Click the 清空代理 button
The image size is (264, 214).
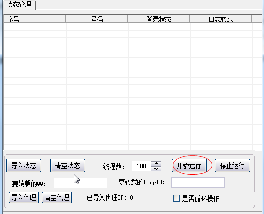57,197
